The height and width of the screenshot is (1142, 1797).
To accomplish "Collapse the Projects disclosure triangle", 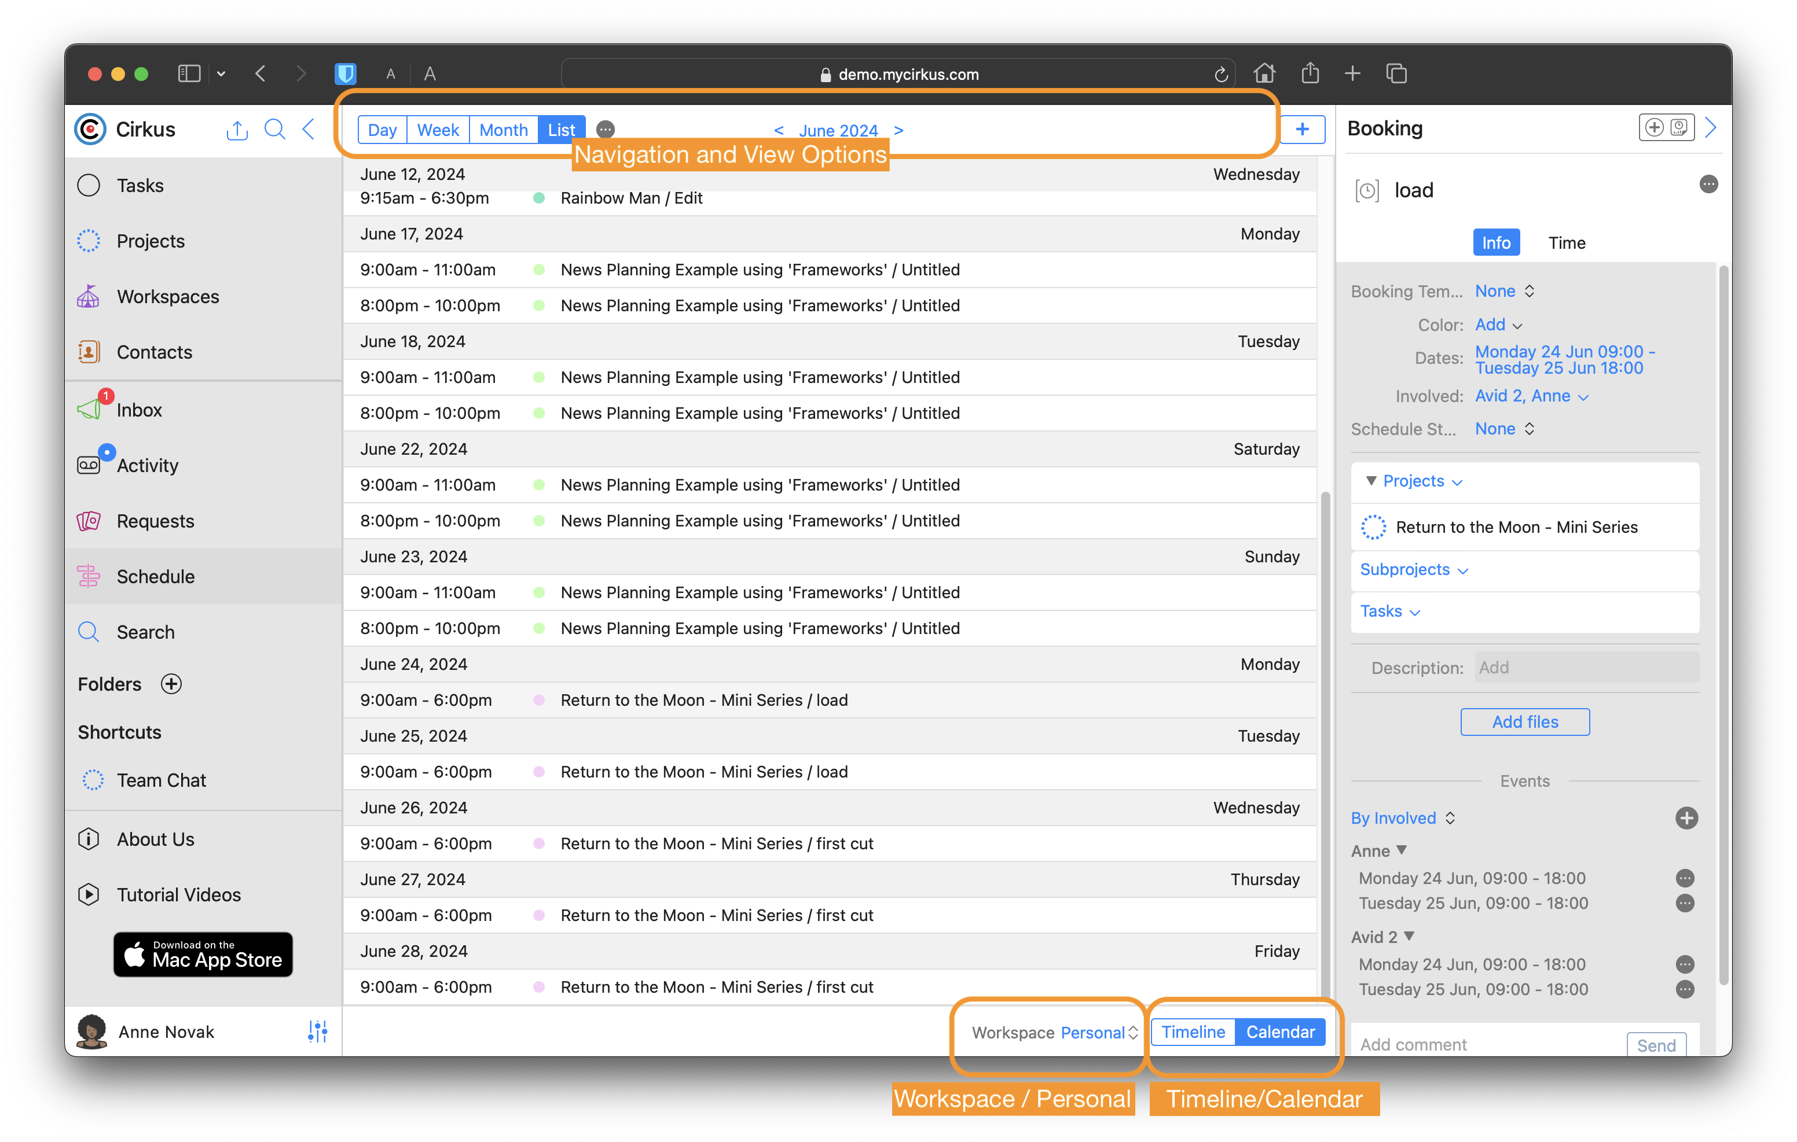I will [1371, 480].
